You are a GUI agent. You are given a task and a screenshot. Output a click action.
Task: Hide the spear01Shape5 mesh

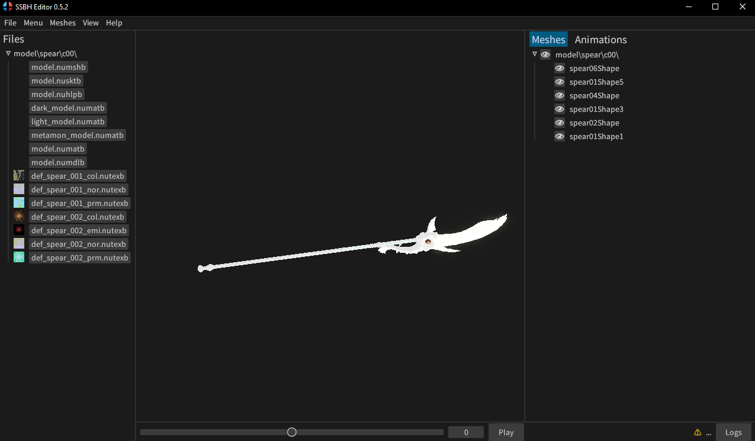pyautogui.click(x=560, y=82)
